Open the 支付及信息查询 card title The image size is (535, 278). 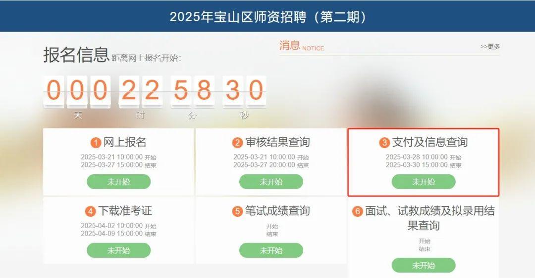[430, 142]
